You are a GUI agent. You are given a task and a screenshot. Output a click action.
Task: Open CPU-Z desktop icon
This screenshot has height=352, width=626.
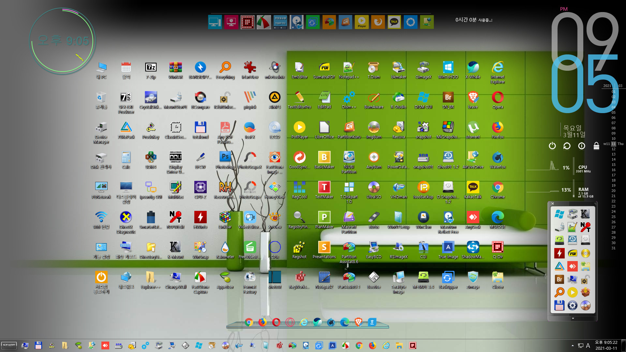(x=200, y=190)
